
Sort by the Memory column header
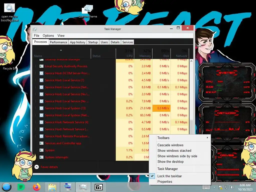coord(143,53)
